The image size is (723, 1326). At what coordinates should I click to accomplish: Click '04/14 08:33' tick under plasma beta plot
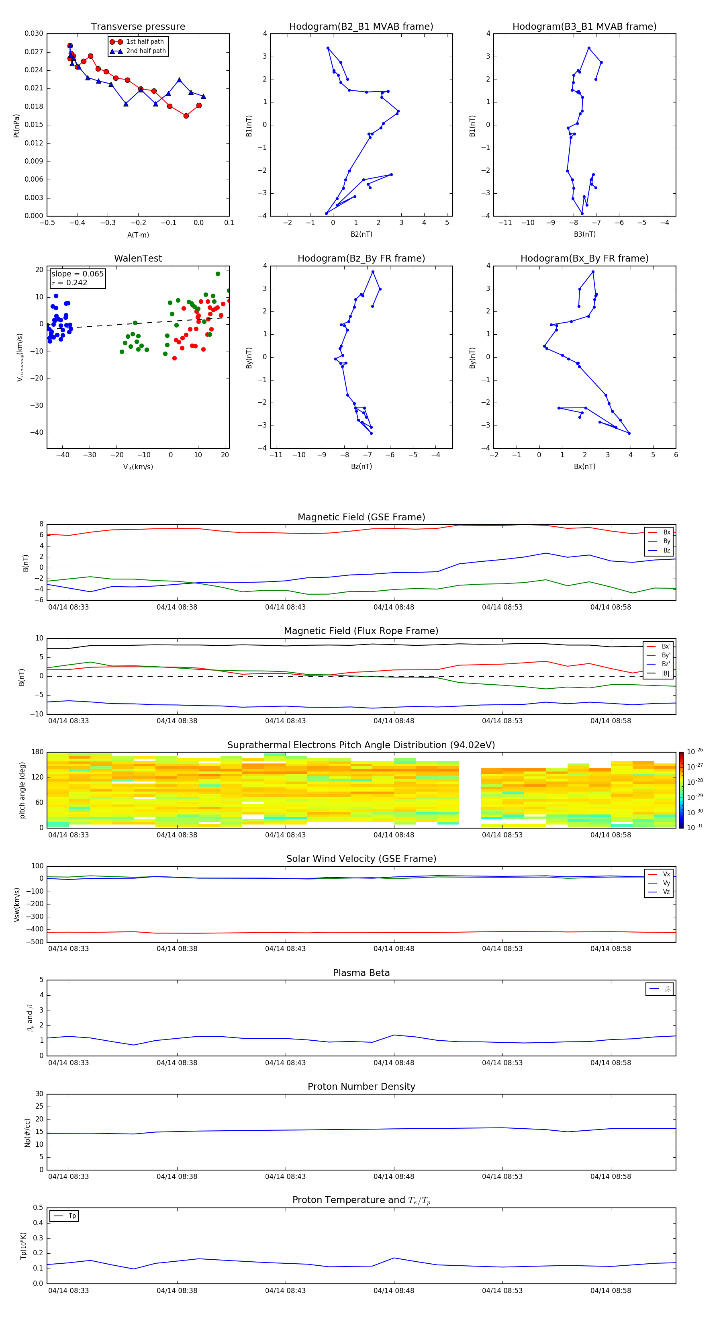68,1062
